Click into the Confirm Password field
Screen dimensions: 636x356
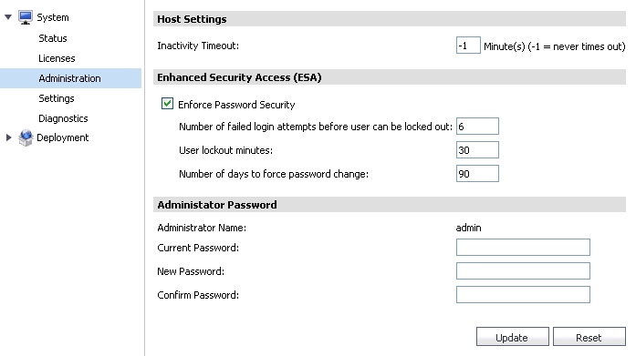523,294
